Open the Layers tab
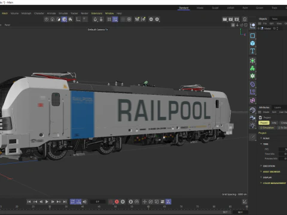 [x=277, y=107]
